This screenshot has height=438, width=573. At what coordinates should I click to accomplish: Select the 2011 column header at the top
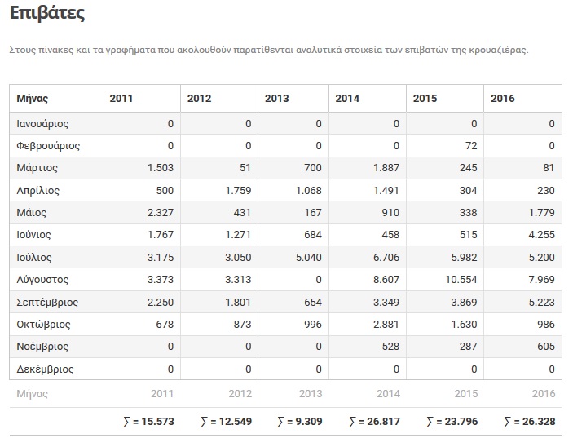click(x=121, y=99)
